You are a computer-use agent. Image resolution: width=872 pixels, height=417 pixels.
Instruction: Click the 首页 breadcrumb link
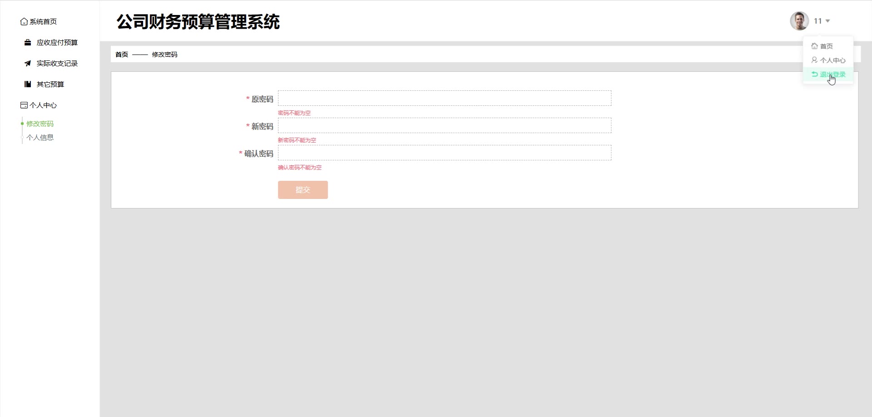click(122, 55)
